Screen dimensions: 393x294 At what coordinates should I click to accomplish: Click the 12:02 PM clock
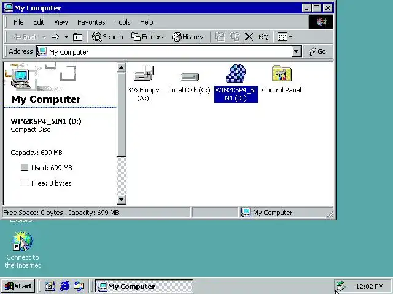pyautogui.click(x=370, y=287)
